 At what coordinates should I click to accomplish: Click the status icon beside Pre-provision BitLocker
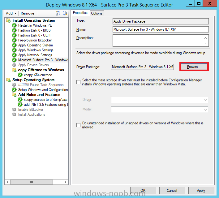(x=14, y=40)
